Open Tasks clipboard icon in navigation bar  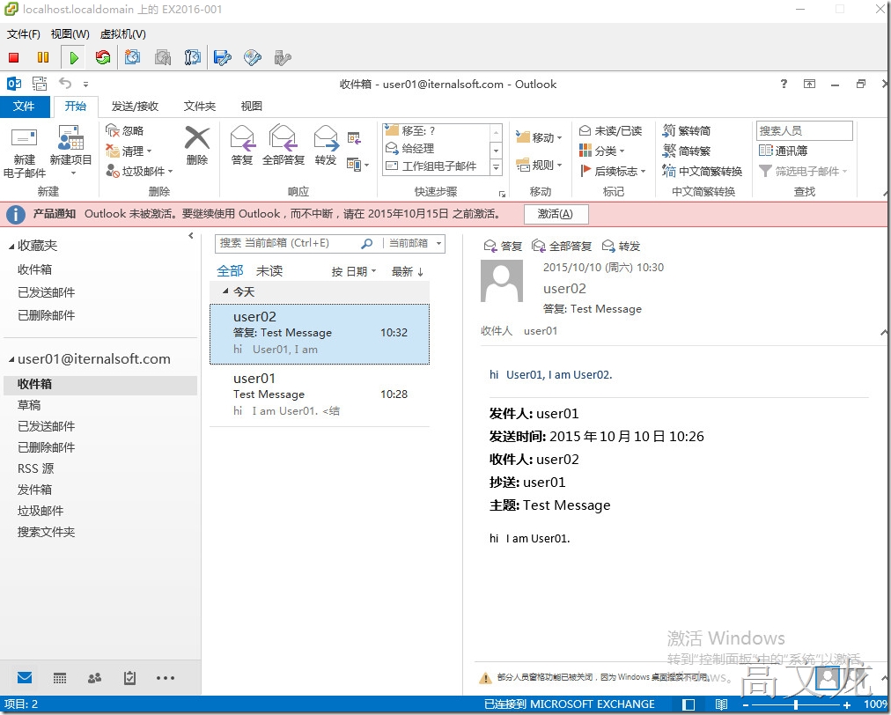129,677
